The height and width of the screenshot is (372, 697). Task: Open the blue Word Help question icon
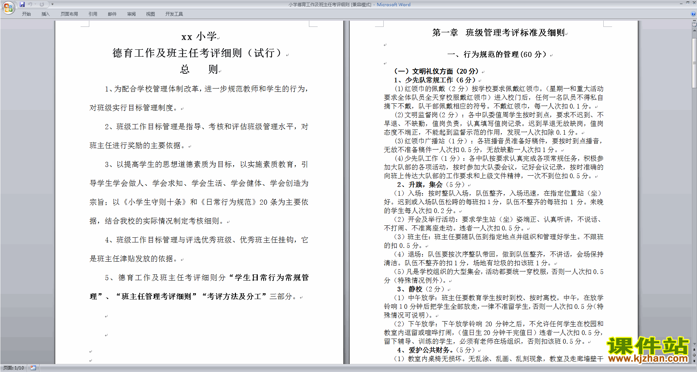tap(693, 14)
